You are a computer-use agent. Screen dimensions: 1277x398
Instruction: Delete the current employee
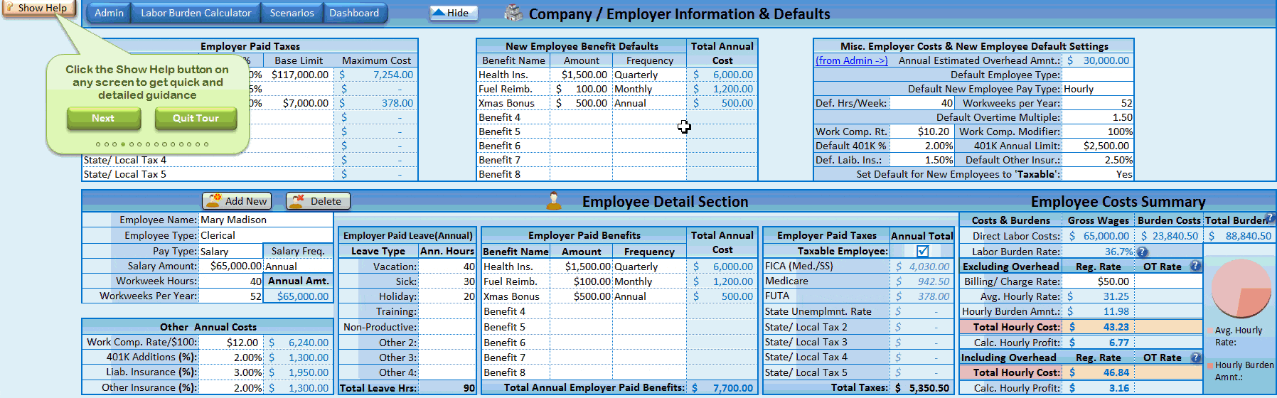(x=318, y=201)
